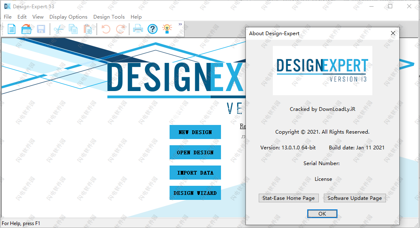Click the Copyright © 2021 text

click(x=322, y=132)
